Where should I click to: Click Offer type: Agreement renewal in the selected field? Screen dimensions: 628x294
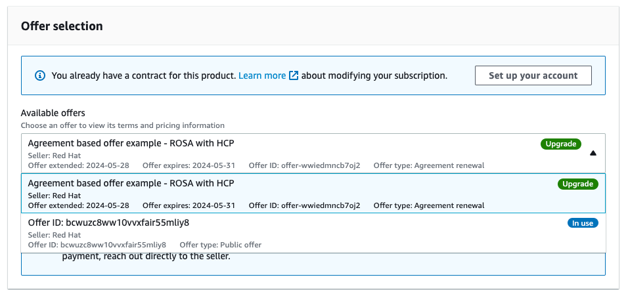(x=428, y=165)
